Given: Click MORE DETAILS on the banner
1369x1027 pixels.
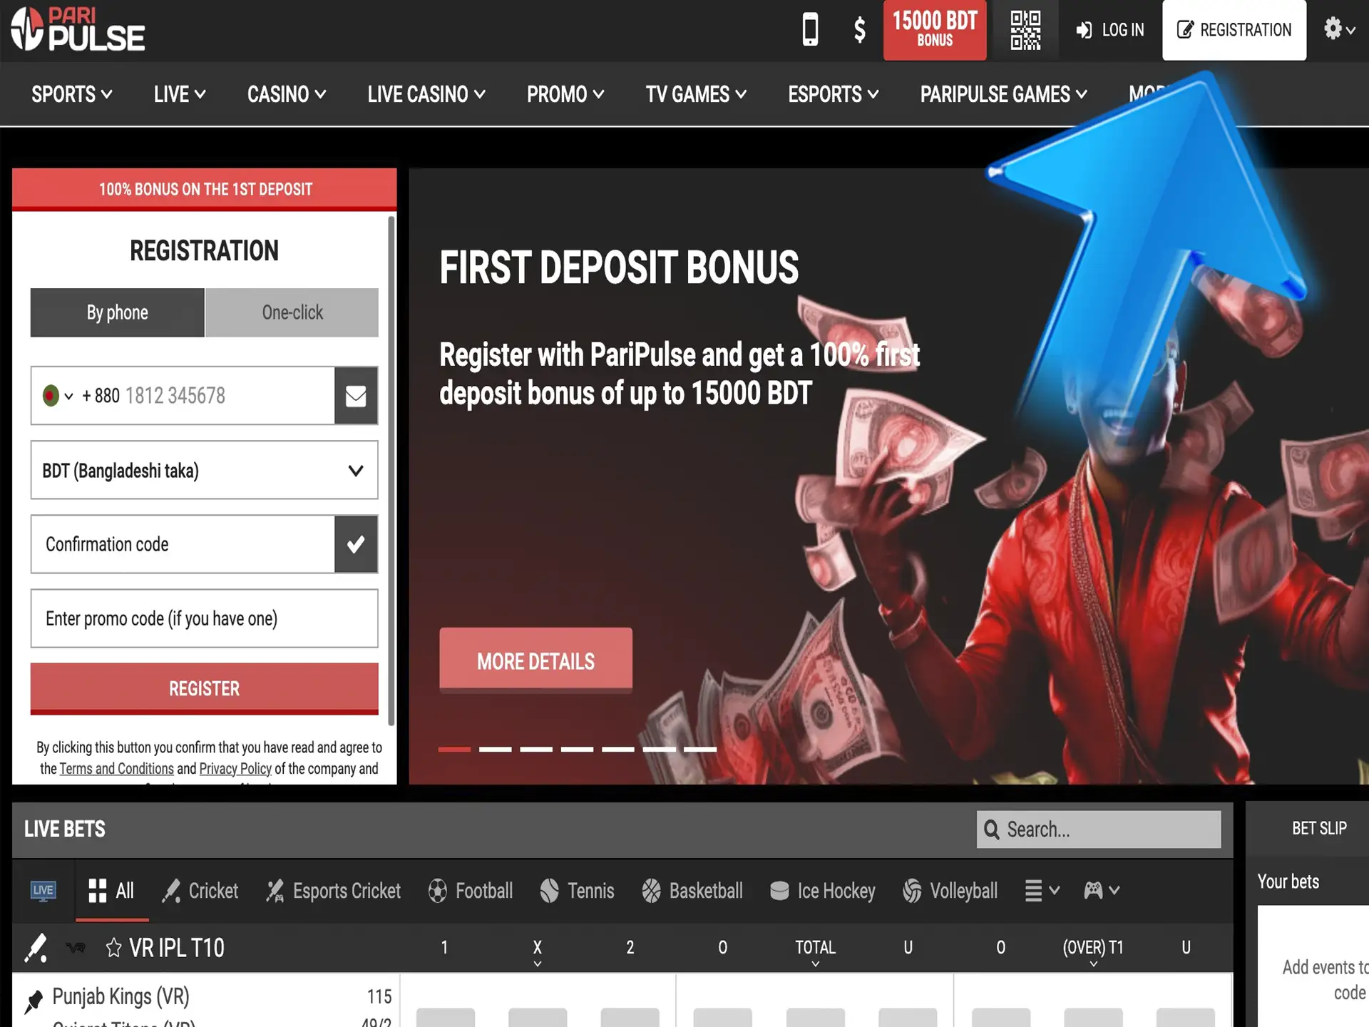Looking at the screenshot, I should point(535,660).
